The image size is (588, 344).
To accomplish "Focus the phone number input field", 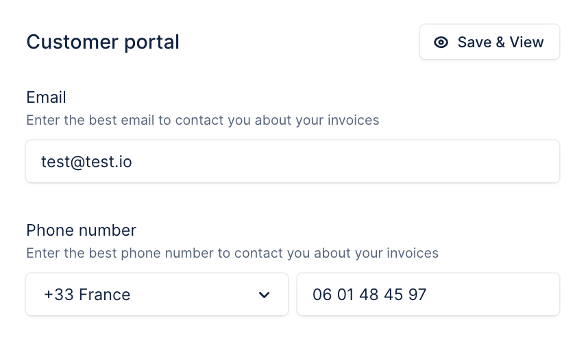I will click(x=428, y=294).
